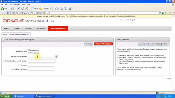Open the Search toolbar button
175x98 pixels.
click(x=34, y=9)
